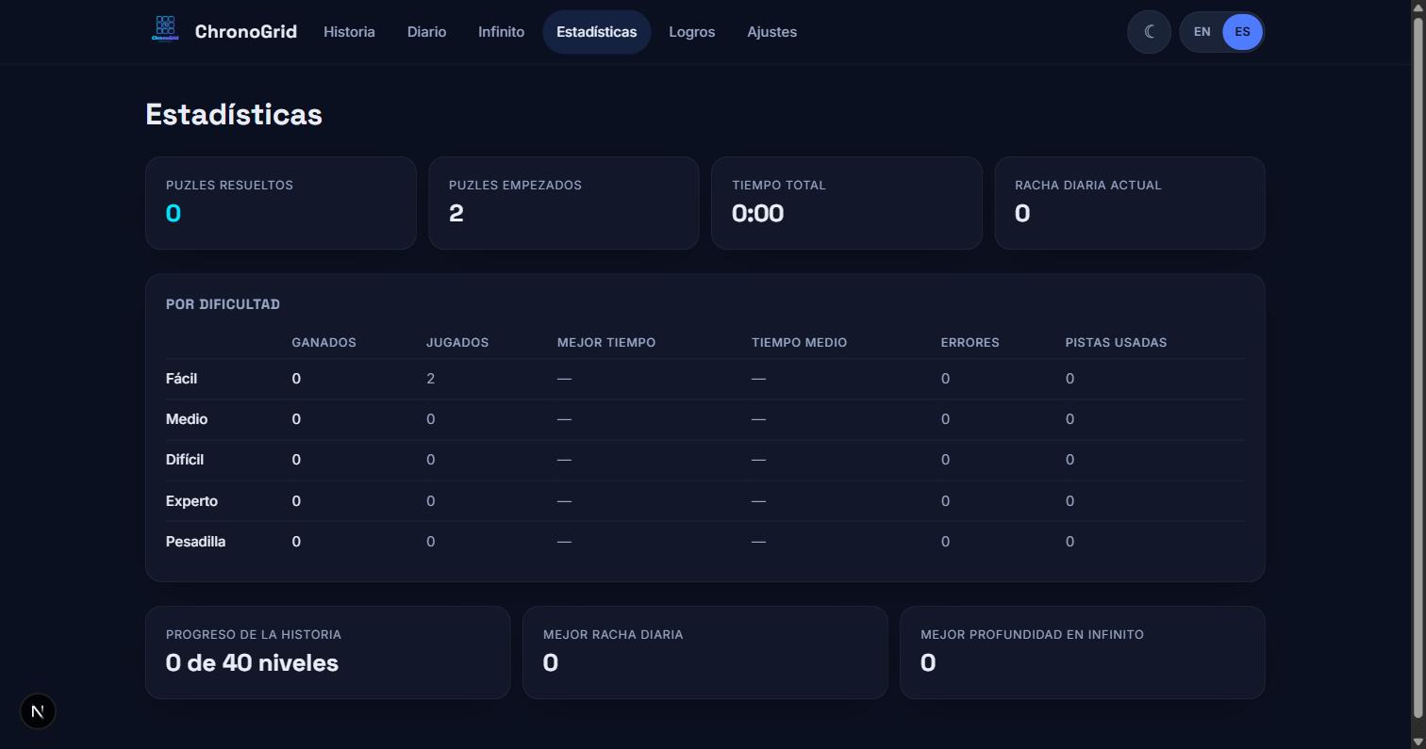The height and width of the screenshot is (749, 1426).
Task: Click the ChronoGrid brand name link
Action: tap(245, 32)
